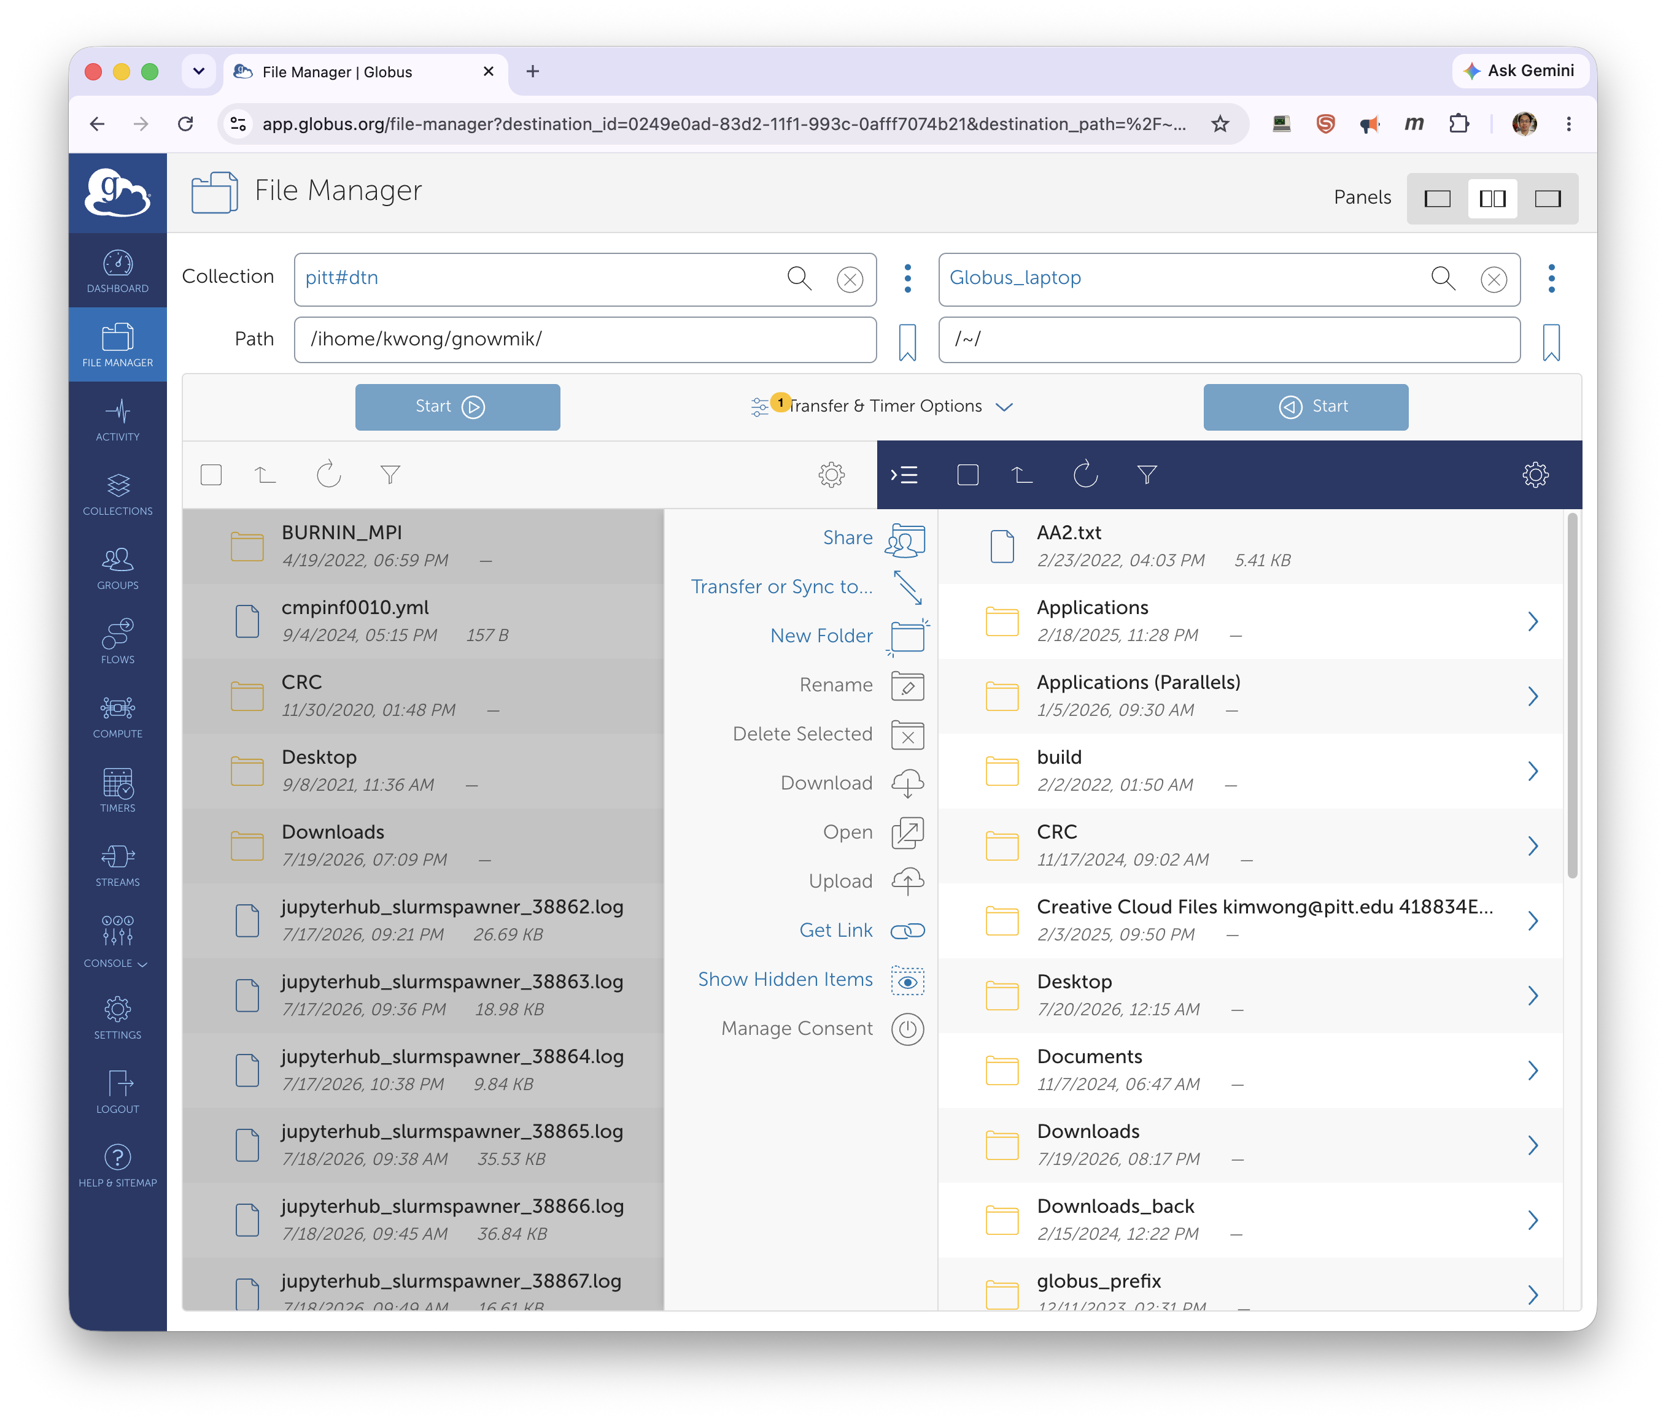Open right pane view settings gear

1535,475
